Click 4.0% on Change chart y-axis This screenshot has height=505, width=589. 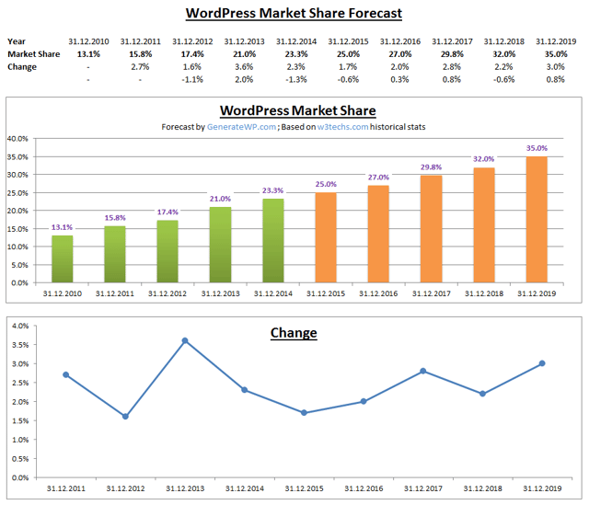point(20,326)
